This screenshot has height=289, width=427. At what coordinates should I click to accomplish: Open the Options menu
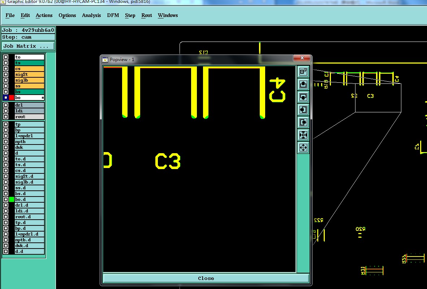67,15
